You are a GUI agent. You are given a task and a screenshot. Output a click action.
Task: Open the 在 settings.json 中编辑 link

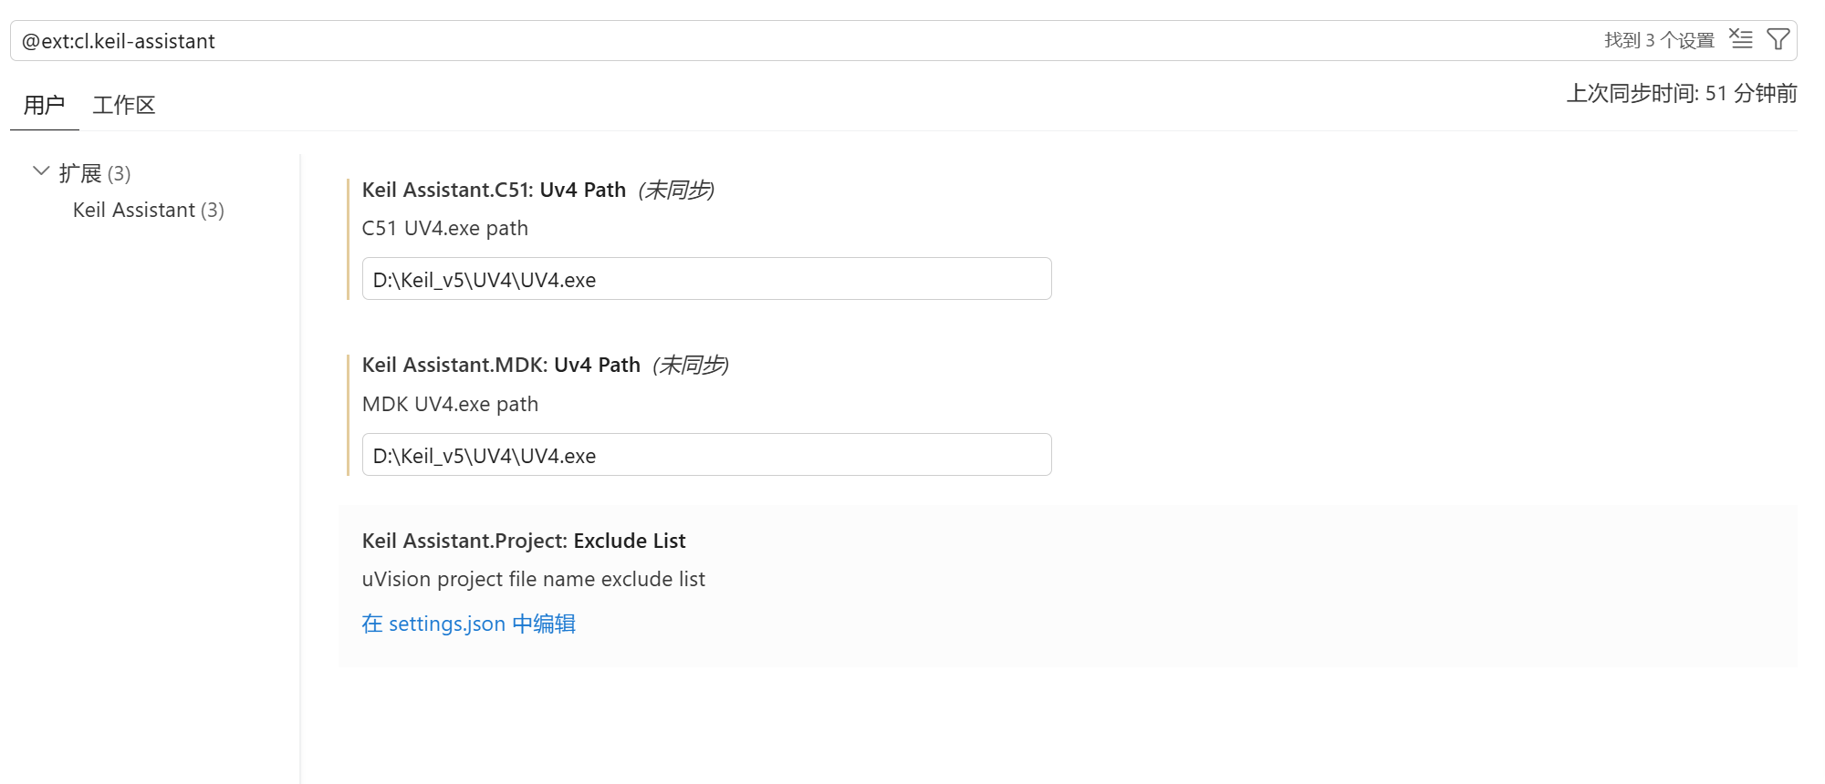click(468, 624)
